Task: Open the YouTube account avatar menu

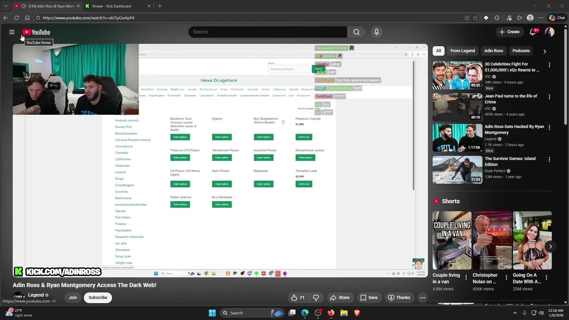Action: click(x=550, y=32)
